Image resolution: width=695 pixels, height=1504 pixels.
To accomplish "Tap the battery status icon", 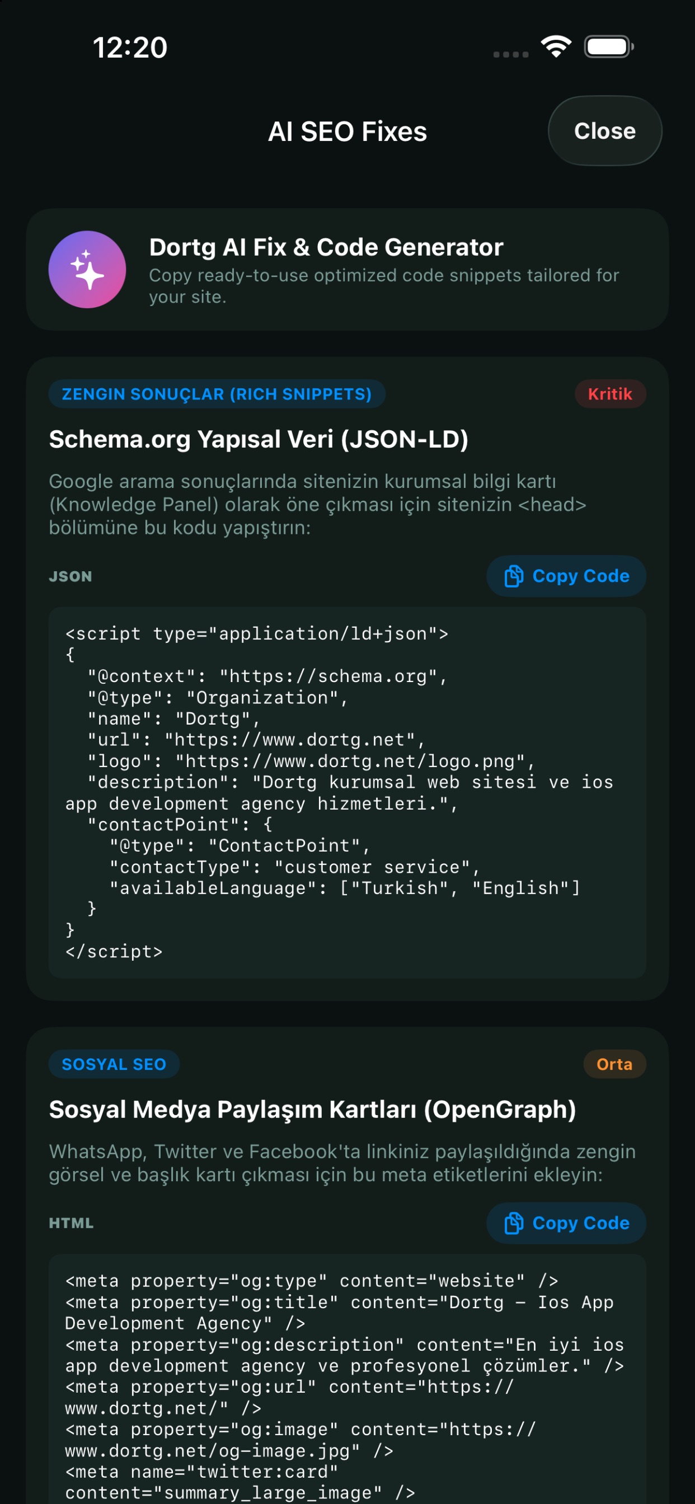I will [609, 46].
